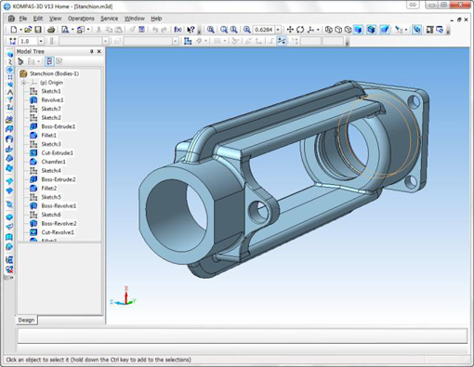Click the Save document icon

coord(38,30)
